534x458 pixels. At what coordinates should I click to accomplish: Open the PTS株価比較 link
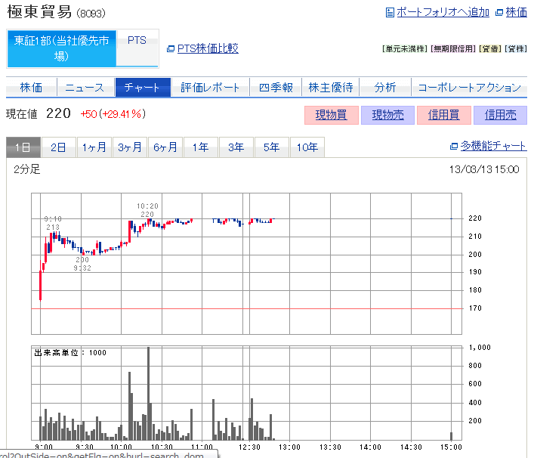pos(208,48)
